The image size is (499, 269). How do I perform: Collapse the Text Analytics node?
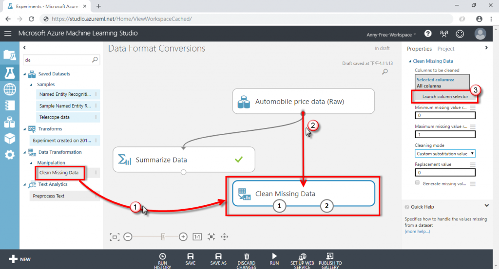point(25,184)
